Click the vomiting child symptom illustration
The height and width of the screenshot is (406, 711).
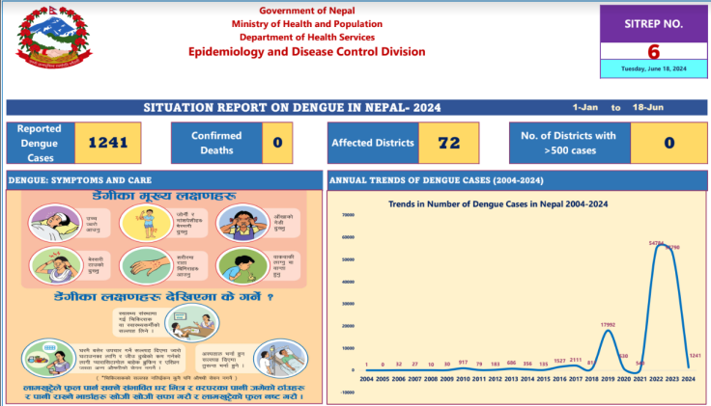pyautogui.click(x=242, y=266)
